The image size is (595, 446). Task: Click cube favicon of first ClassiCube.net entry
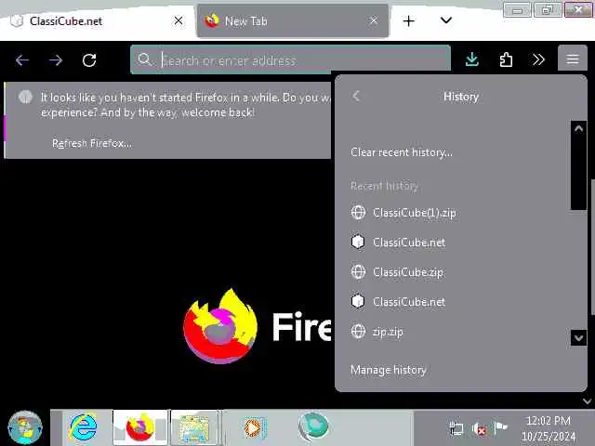tap(357, 242)
